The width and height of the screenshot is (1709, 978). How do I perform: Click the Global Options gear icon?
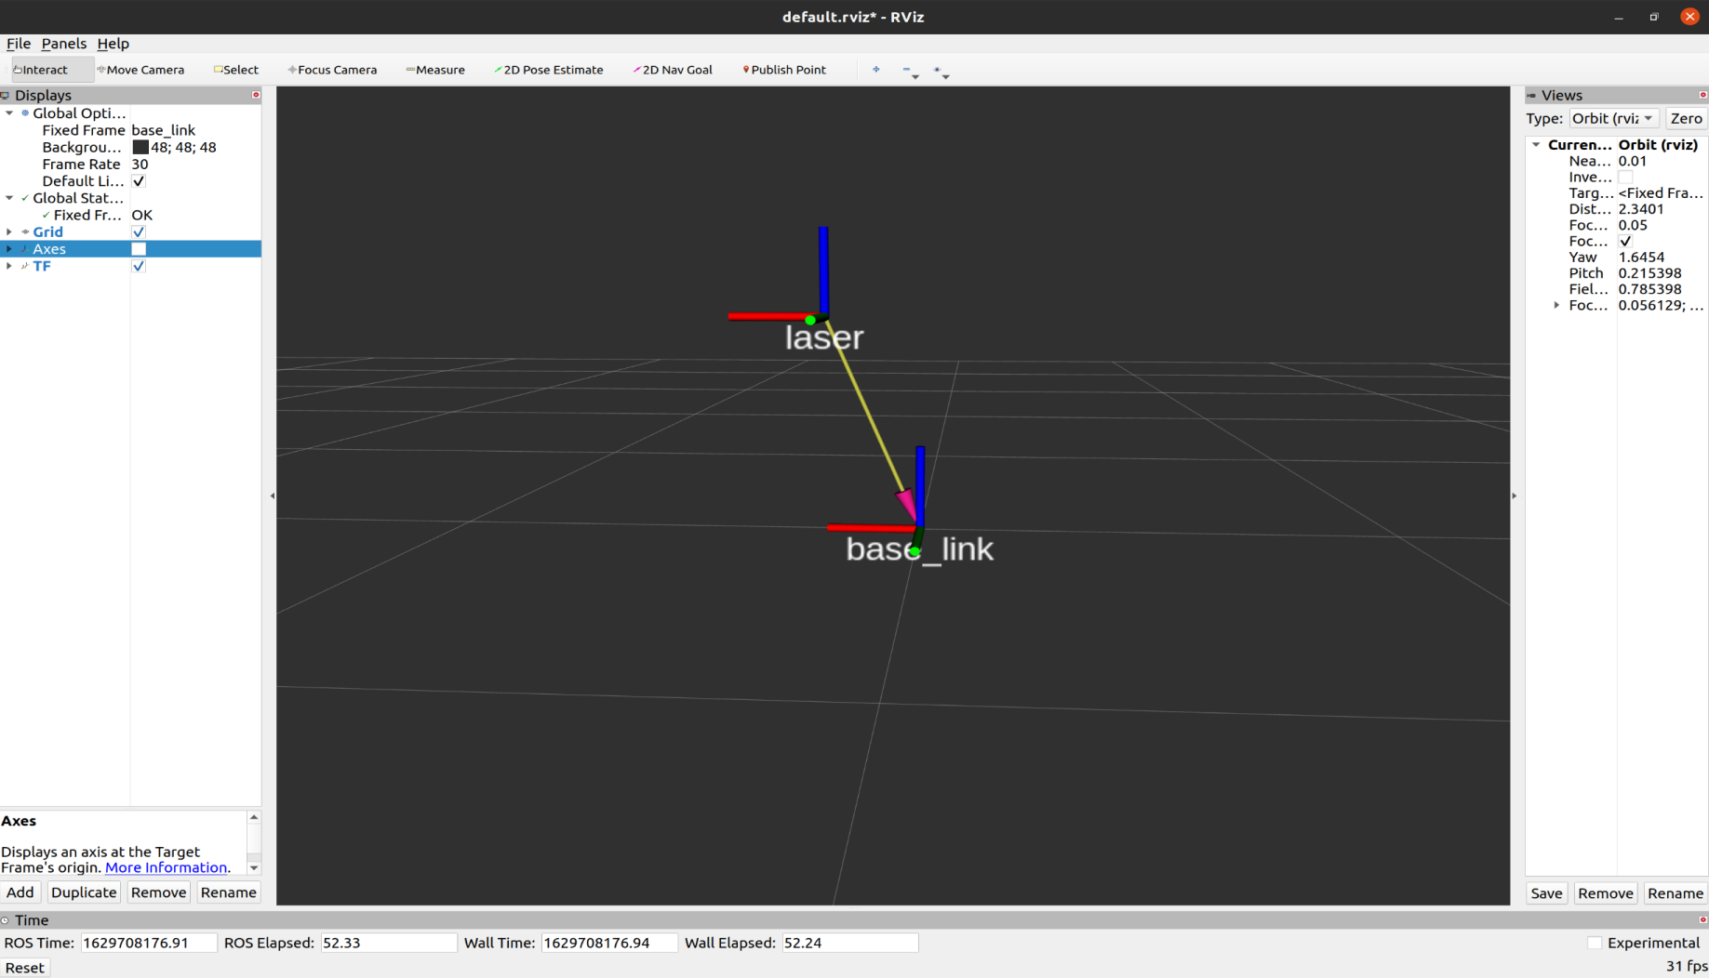(25, 113)
